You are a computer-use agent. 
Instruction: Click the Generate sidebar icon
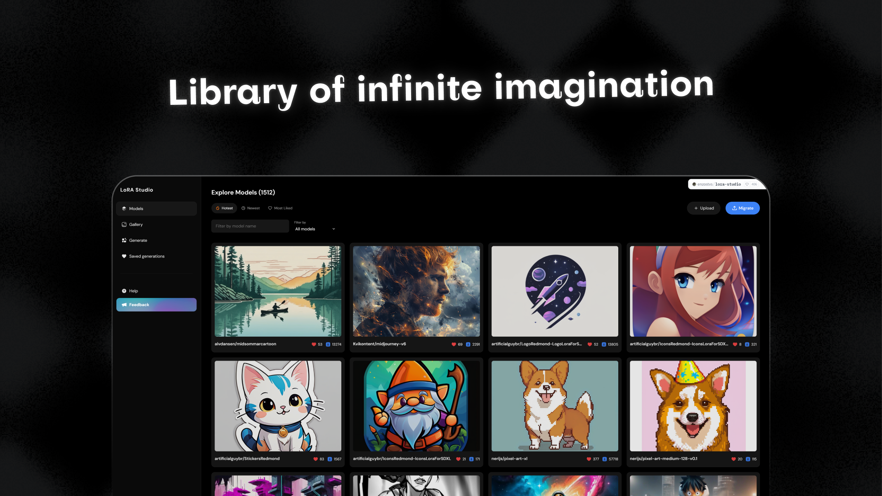point(124,240)
